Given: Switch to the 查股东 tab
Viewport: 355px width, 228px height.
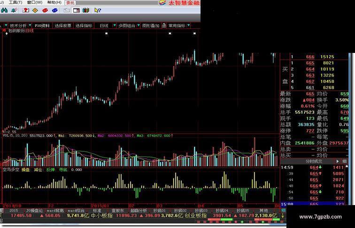Looking at the screenshot, I should point(117,210).
